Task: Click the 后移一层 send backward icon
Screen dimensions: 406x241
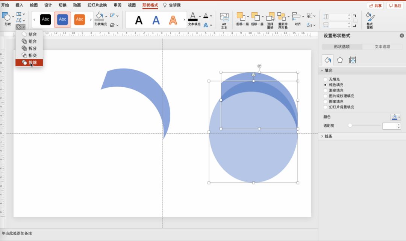Action: click(x=255, y=17)
